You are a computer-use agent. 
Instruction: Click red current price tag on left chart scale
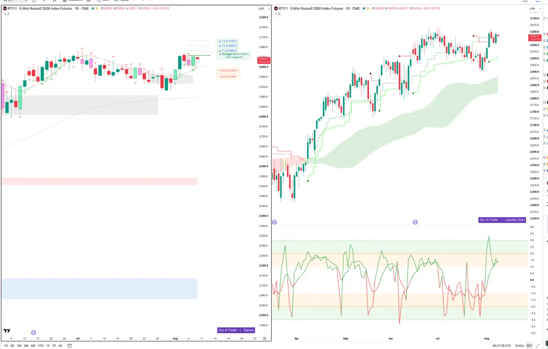pos(264,60)
